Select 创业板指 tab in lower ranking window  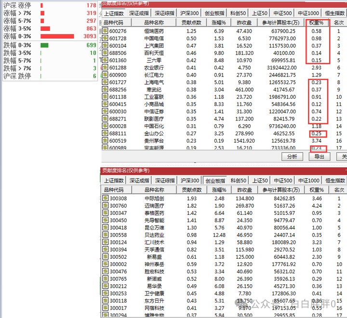point(215,181)
